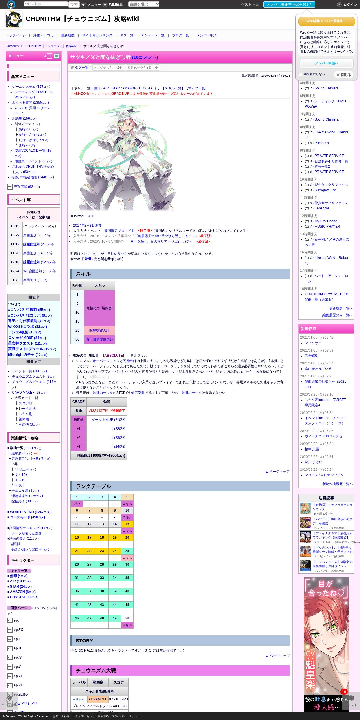Click the 目が合ったね advertisement banner

pos(326,644)
